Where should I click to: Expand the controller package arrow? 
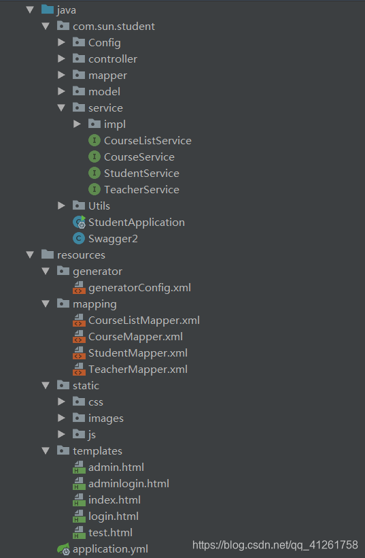[x=61, y=59]
